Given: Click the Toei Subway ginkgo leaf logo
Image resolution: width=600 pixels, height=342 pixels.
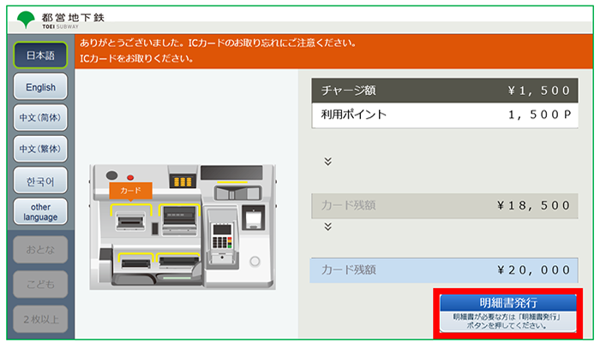Looking at the screenshot, I should pos(25,18).
